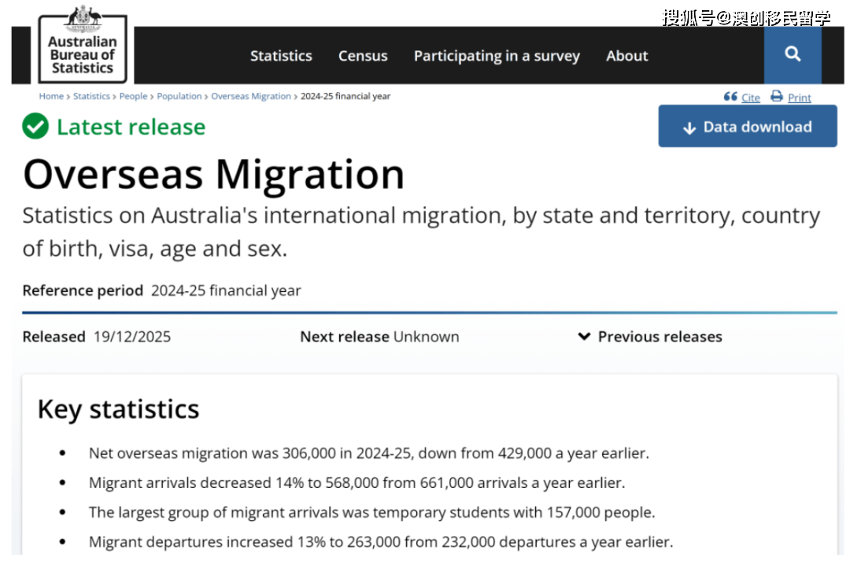Click the Cite link text

751,98
